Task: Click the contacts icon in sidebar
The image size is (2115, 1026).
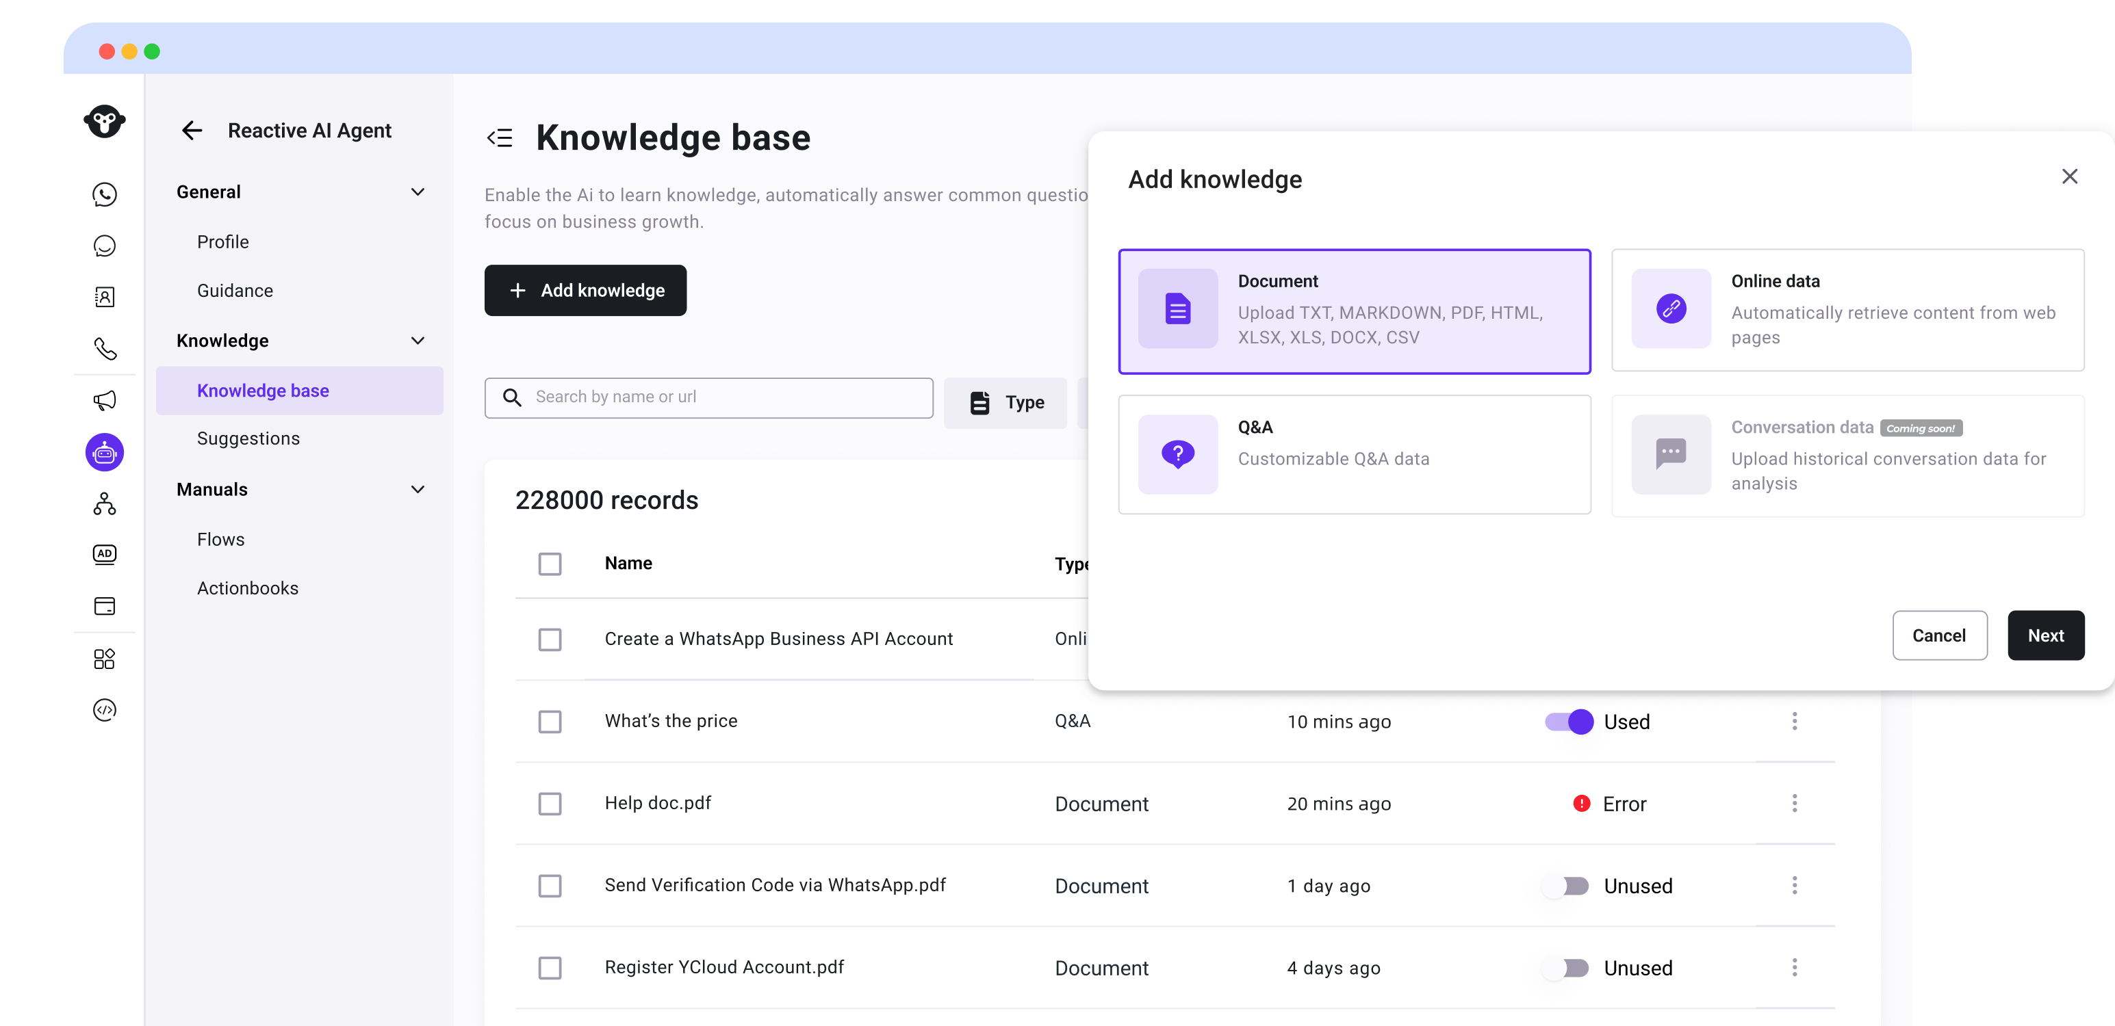Action: [x=104, y=297]
